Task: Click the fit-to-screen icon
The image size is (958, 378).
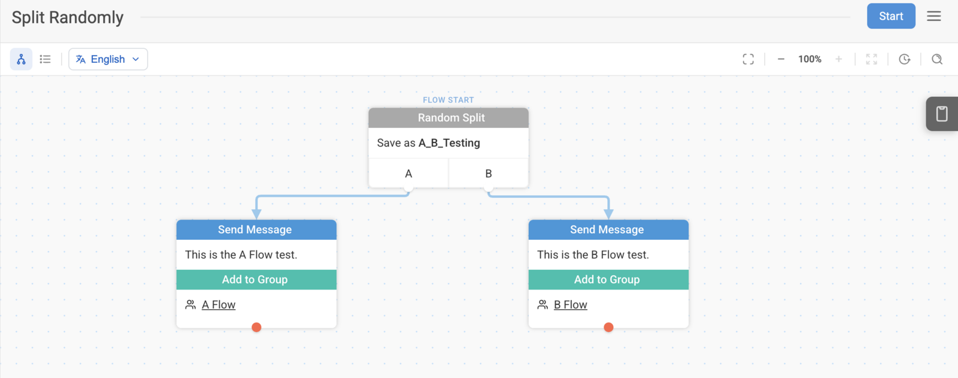Action: 748,59
